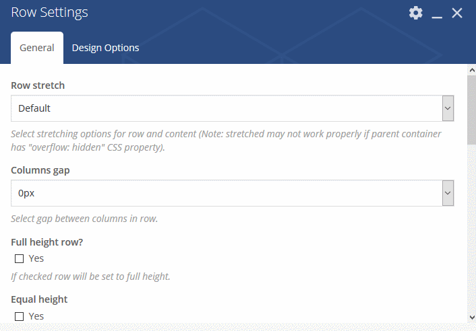
Task: Click the Row stretch dropdown arrow
Action: tap(448, 108)
